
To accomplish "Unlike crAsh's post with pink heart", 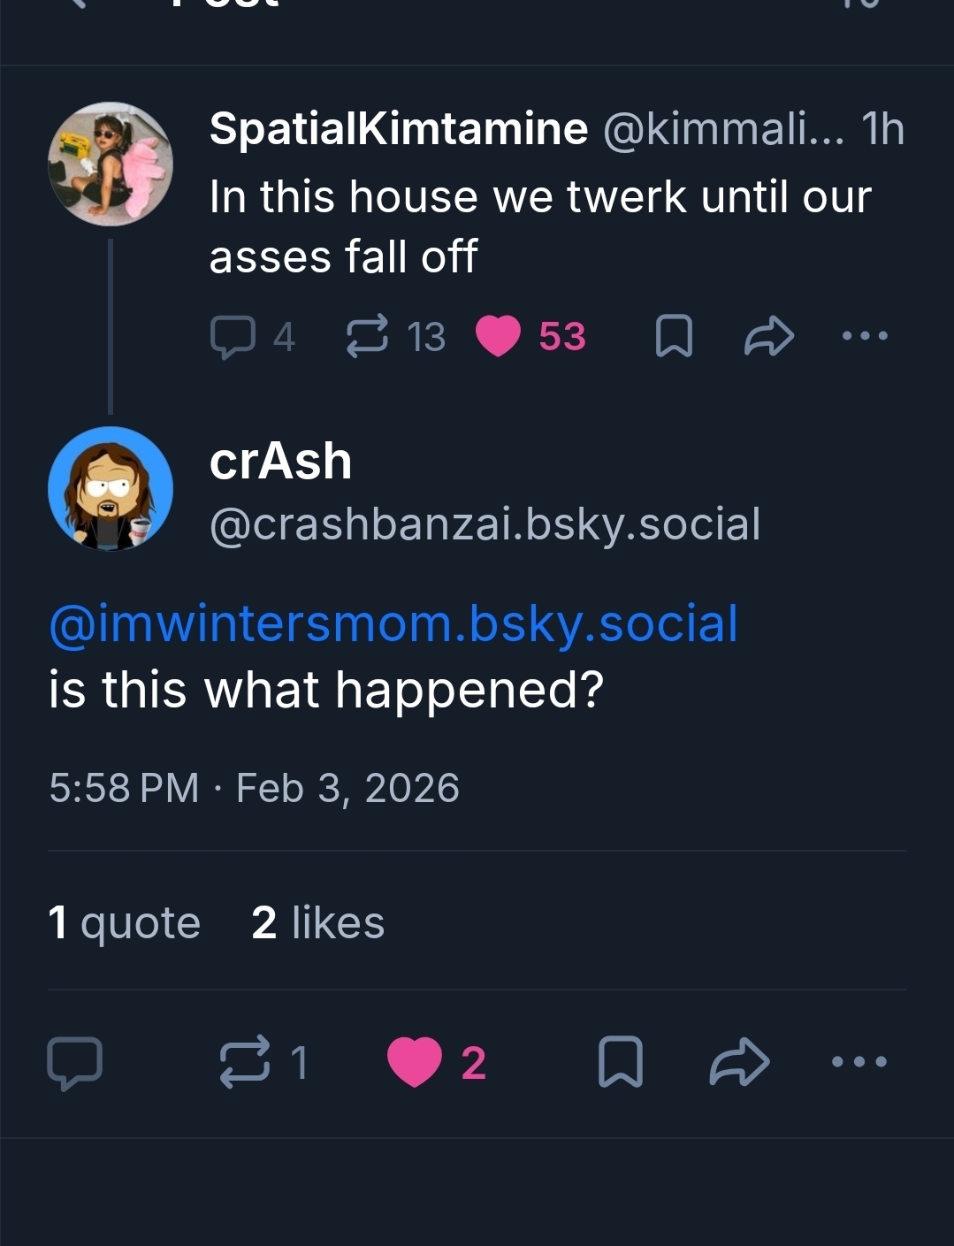I will point(415,1062).
